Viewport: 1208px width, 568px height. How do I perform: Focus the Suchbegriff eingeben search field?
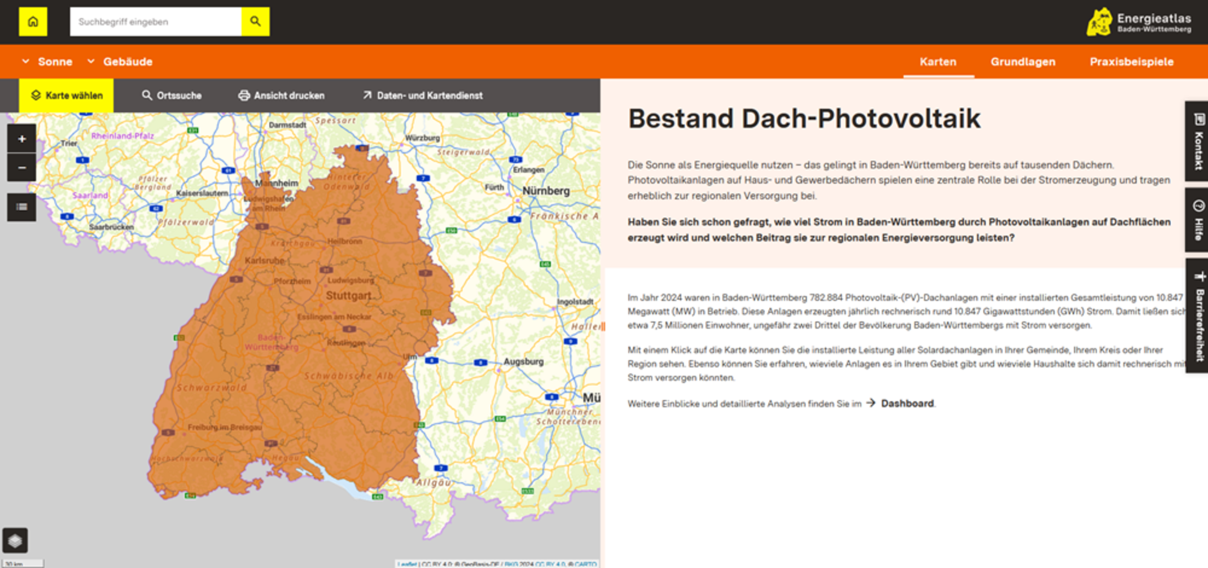point(156,22)
